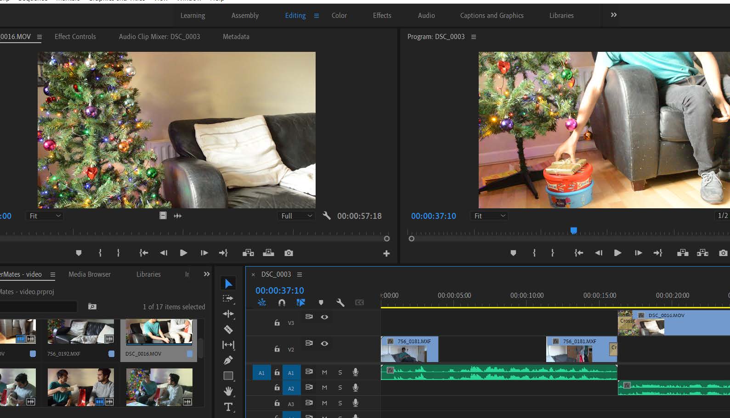Select 756_0192.MXF thumbnail in Project panel

tap(81, 332)
